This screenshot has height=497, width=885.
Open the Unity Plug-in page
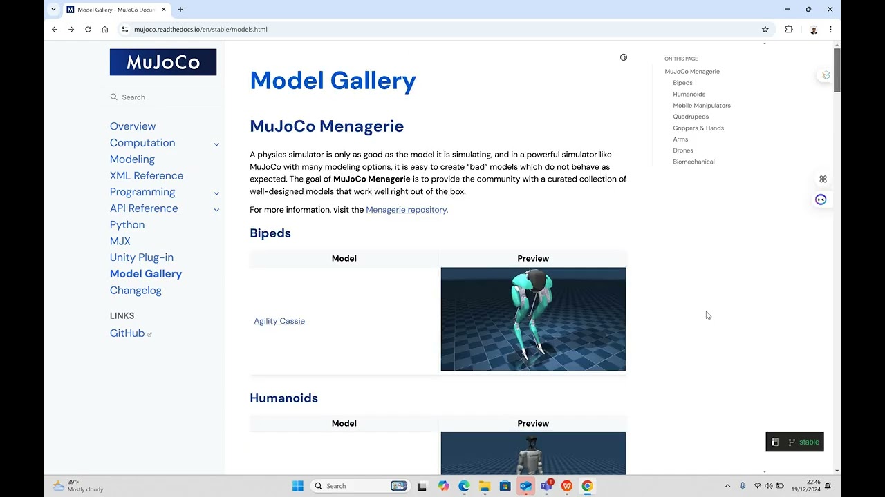[x=142, y=257]
